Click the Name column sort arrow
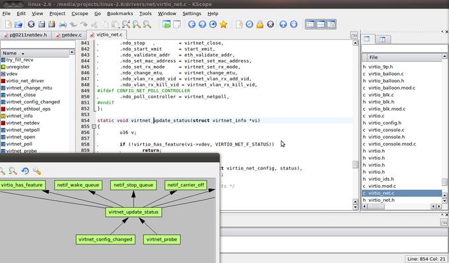449x263 pixels. point(23,53)
